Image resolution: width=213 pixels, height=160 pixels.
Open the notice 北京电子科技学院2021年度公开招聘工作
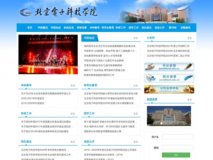[x=169, y=46]
